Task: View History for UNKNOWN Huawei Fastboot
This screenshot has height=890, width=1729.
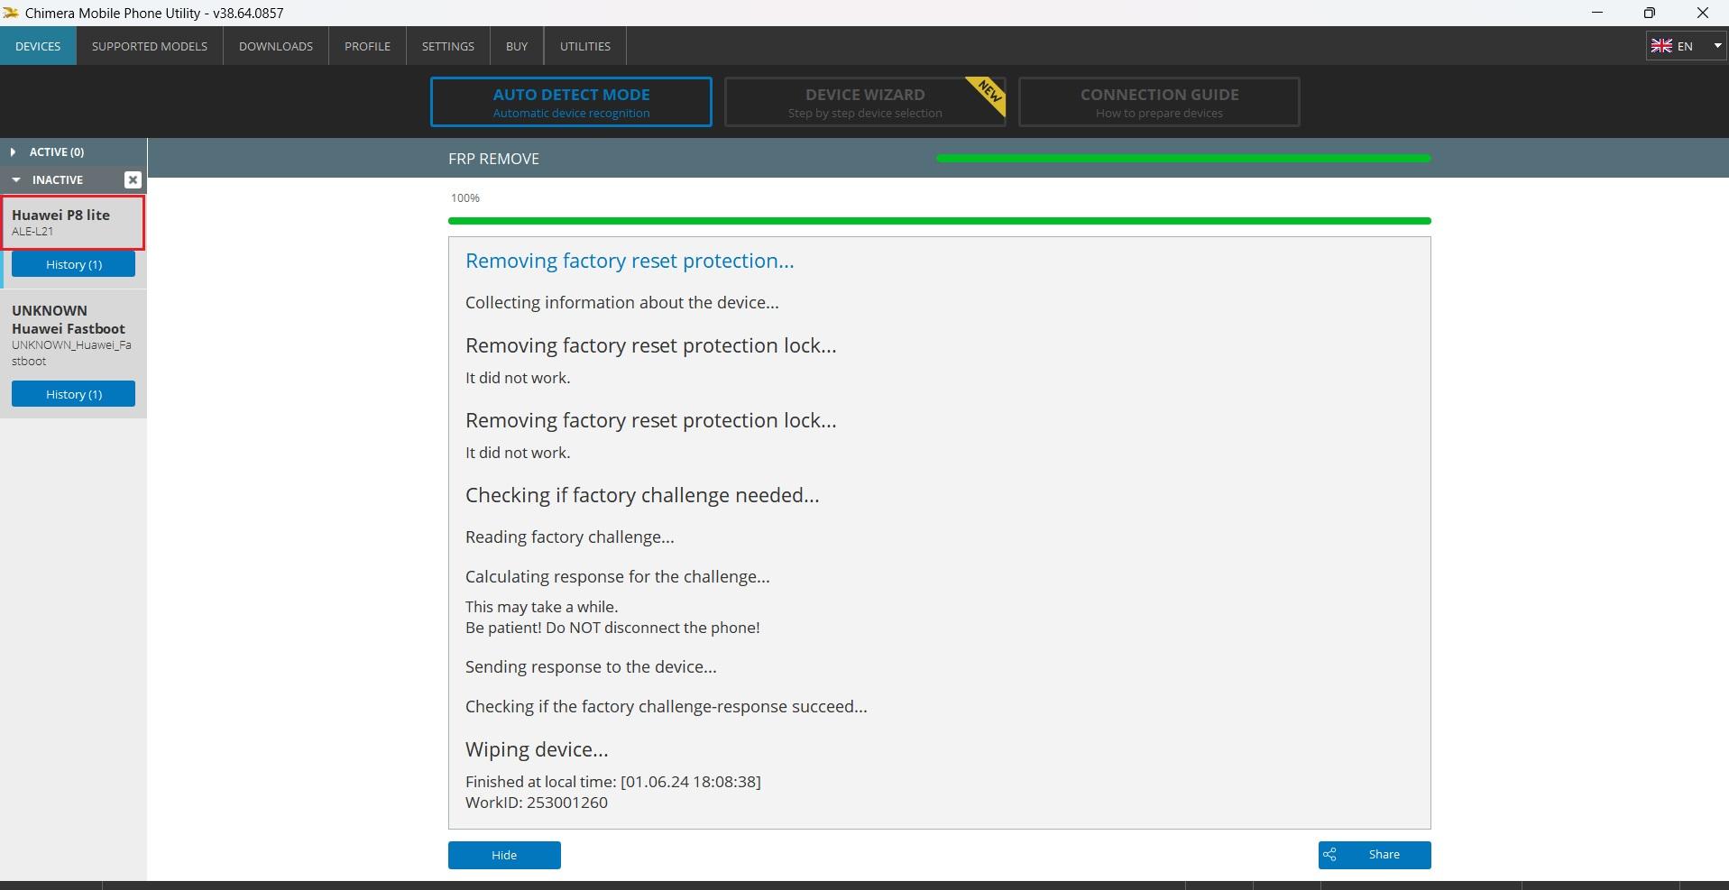Action: [x=73, y=394]
